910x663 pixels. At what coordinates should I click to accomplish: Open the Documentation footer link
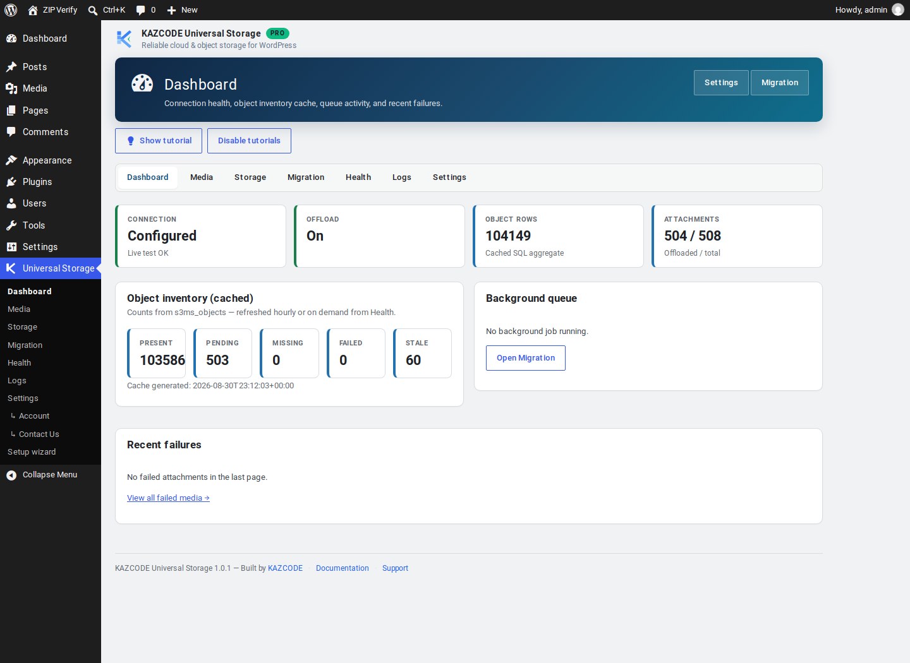click(342, 568)
